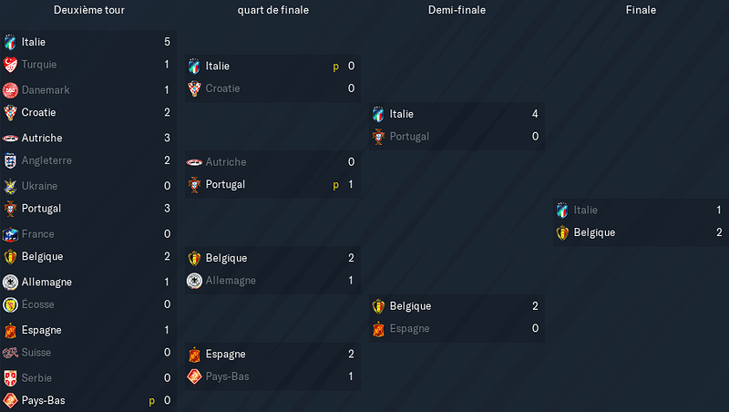
Task: Click France's badge in Deuxième tour
Action: (x=10, y=234)
